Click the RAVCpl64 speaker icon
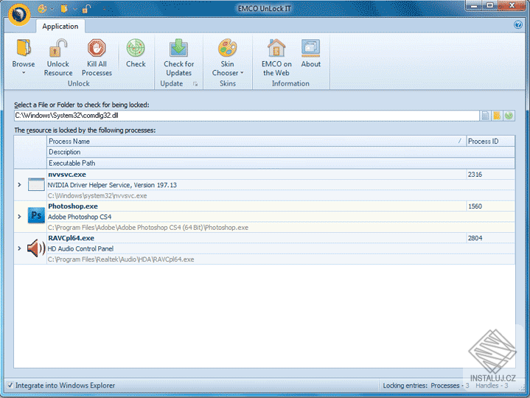This screenshot has height=398, width=530. 36,248
